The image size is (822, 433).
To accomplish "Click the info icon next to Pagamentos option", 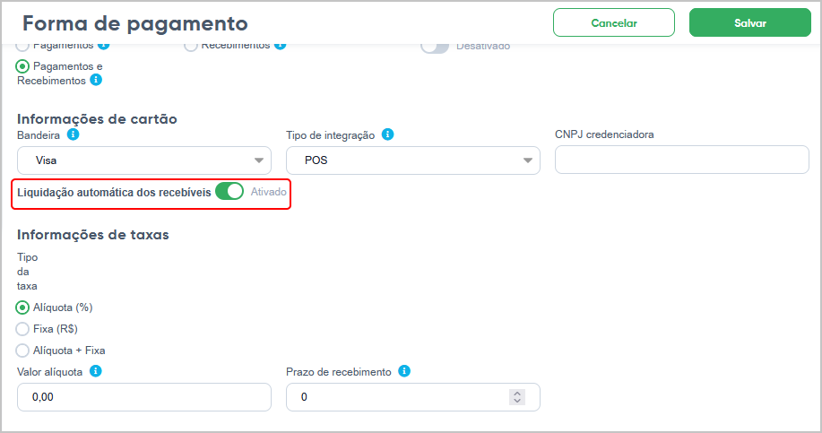I will coord(104,45).
